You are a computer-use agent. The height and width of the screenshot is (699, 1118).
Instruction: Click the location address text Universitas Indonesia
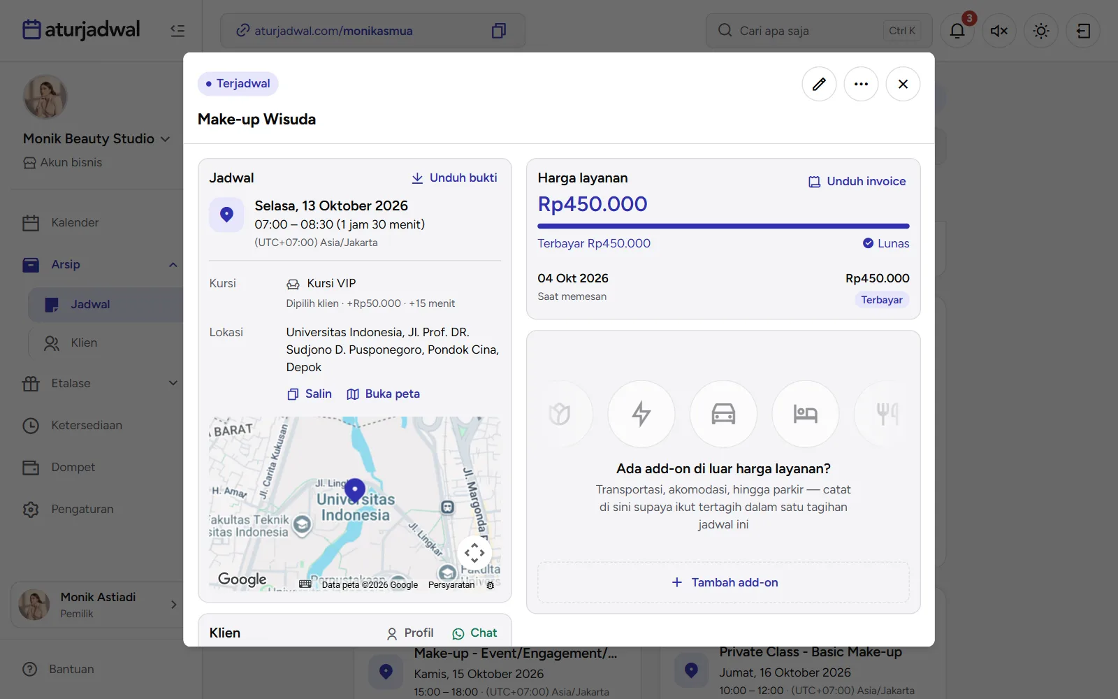pos(393,349)
